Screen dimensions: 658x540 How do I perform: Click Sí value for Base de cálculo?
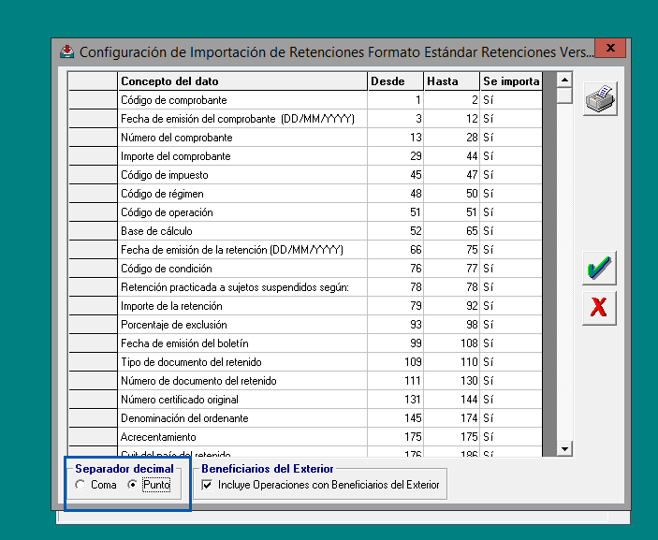[511, 231]
